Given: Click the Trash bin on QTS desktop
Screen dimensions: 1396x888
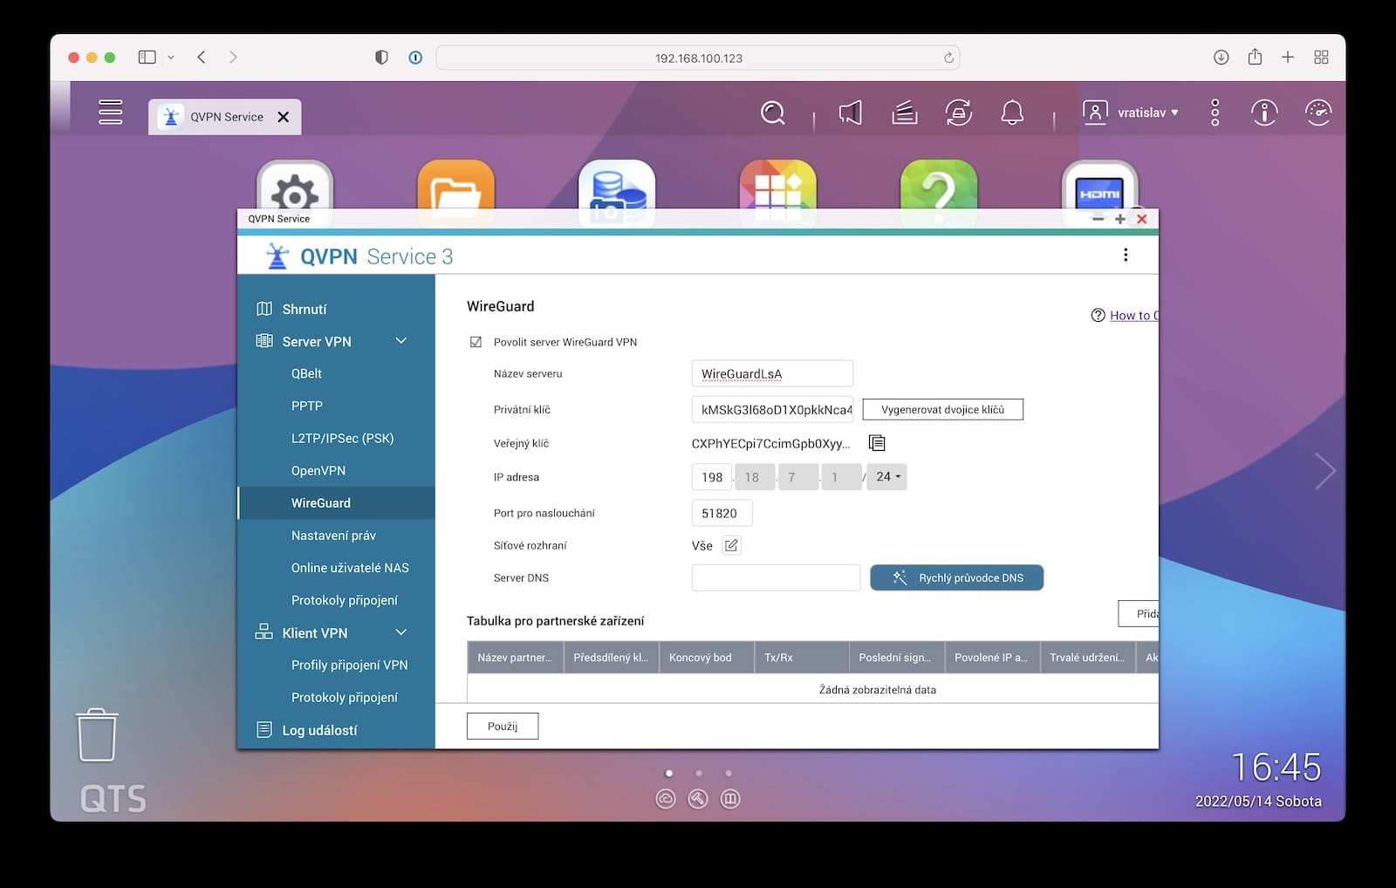Looking at the screenshot, I should tap(97, 734).
